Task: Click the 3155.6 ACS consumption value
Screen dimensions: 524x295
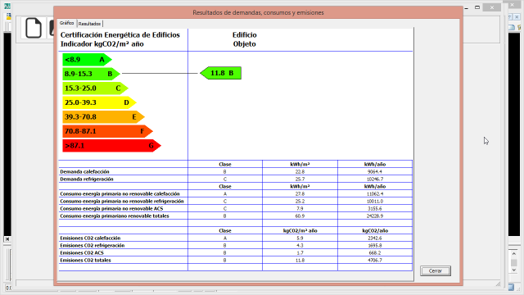Action: 375,208
